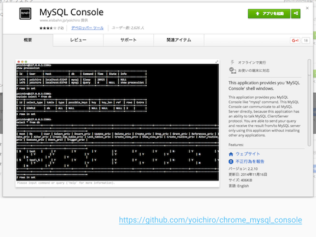
Task: Open the github.com chrome_mysql_console link
Action: coord(211,220)
